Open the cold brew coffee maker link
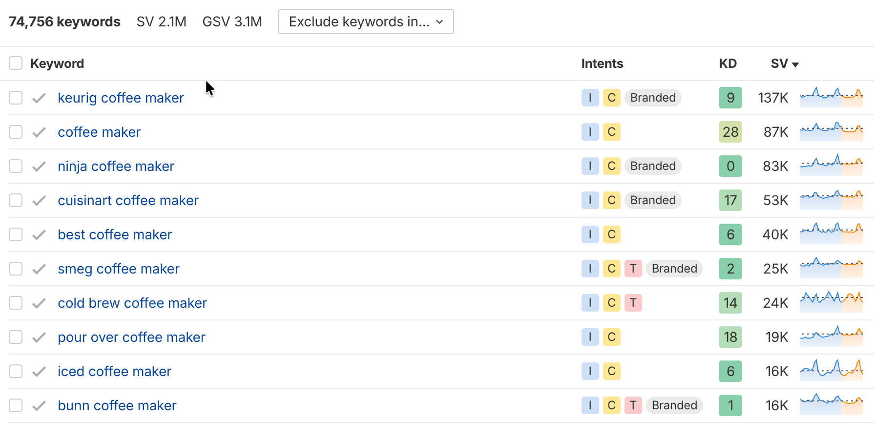This screenshot has height=423, width=874. pyautogui.click(x=132, y=303)
